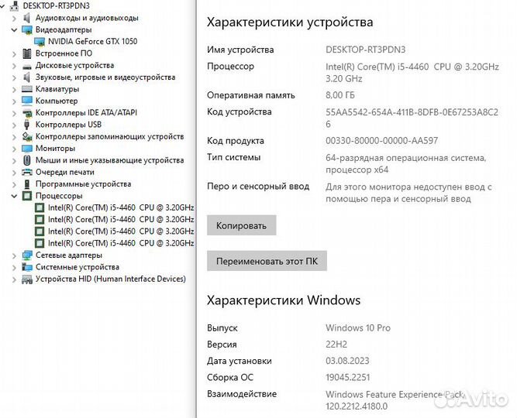Viewport: 517px width, 418px height.
Task: Click the Мониторы icon
Action: coord(26,148)
